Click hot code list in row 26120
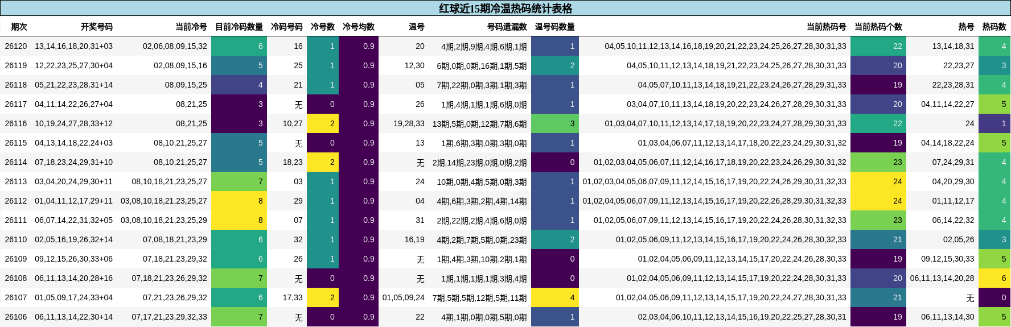The image size is (1011, 327). coord(726,46)
